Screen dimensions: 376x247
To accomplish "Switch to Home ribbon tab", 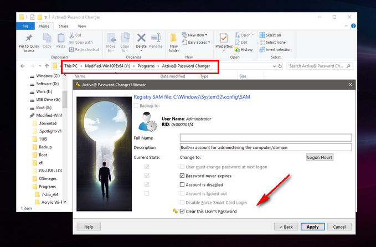I will click(44, 26).
